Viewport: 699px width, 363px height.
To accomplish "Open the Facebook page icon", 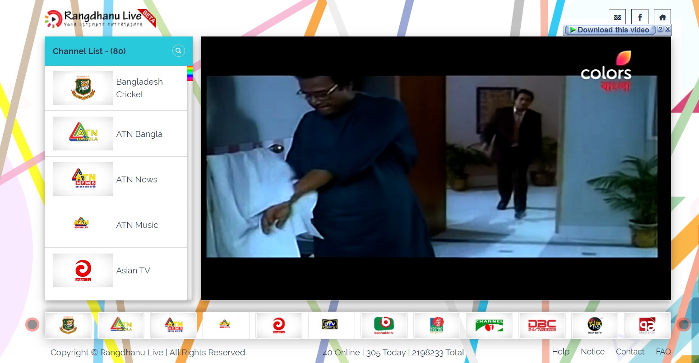I will coord(640,17).
